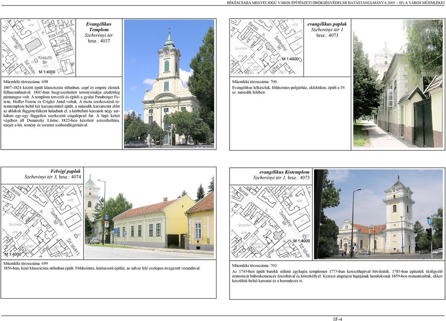The height and width of the screenshot is (321, 446).
Task: Click 'M 1:4000' scale on Felvégi paplak map
Action: coord(13,254)
